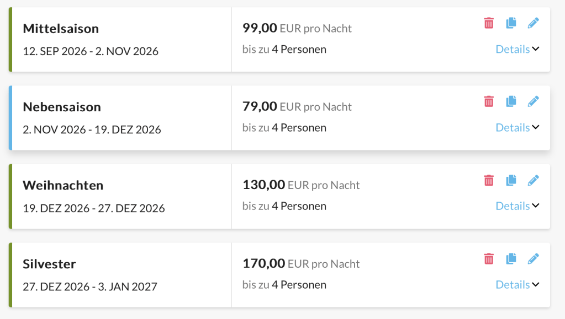This screenshot has height=319, width=565.
Task: Delete the Silvester price period
Action: (489, 258)
